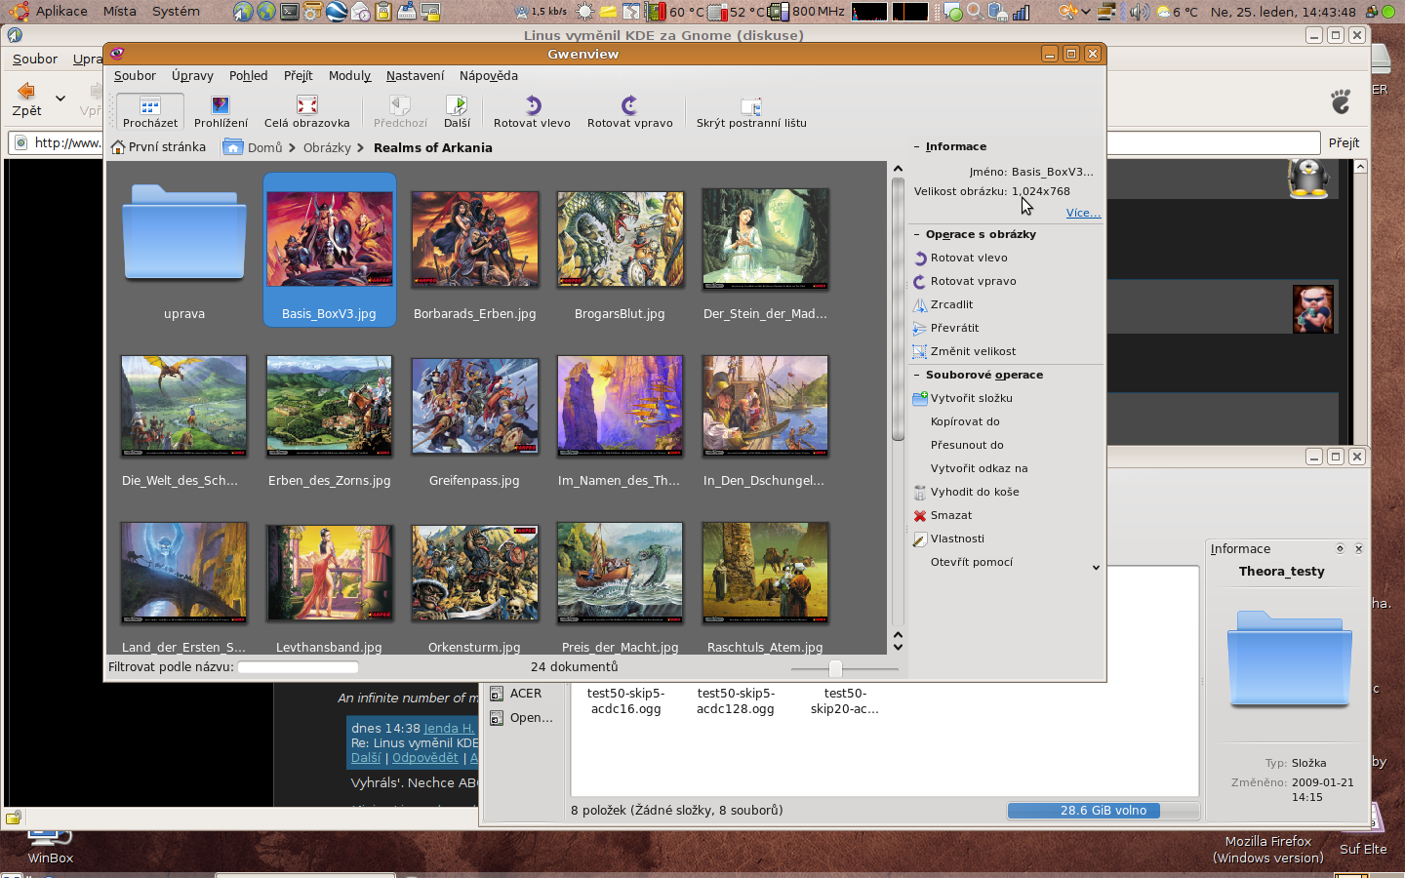Click Kopírovat do file operation
1405x878 pixels.
[x=965, y=421]
